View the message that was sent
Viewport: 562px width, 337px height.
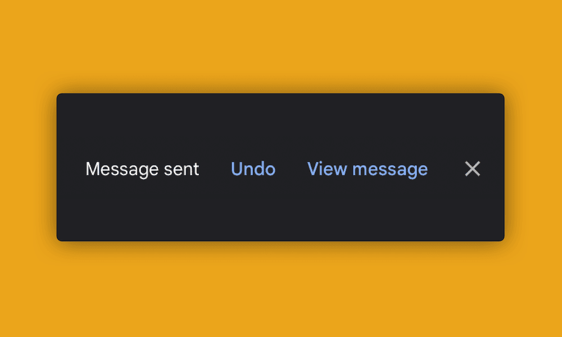(368, 169)
